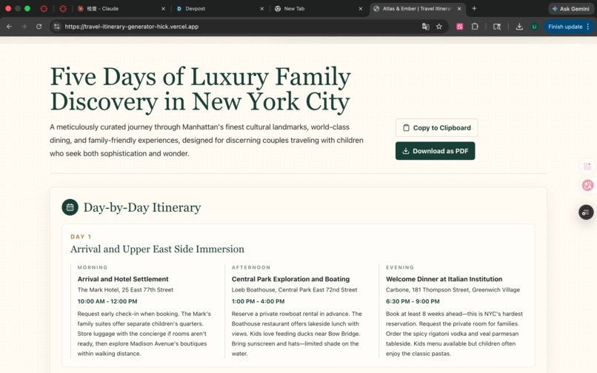Open the green profile avatar

534,27
